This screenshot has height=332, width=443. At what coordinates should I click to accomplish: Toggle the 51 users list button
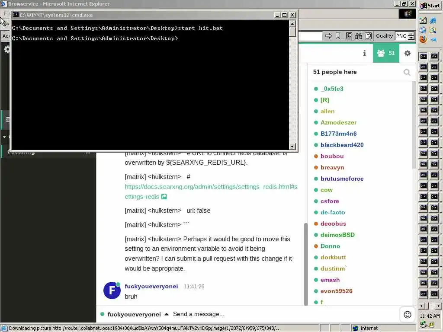(x=386, y=53)
